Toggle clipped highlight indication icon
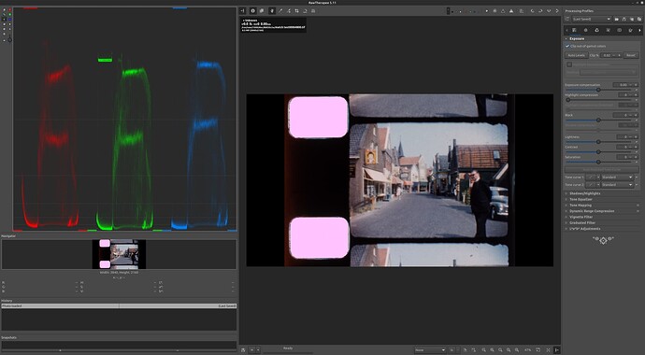 pyautogui.click(x=511, y=10)
